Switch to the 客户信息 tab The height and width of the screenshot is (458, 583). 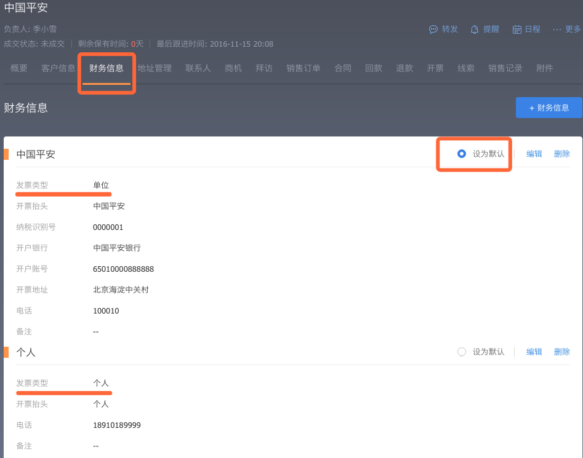[x=58, y=68]
